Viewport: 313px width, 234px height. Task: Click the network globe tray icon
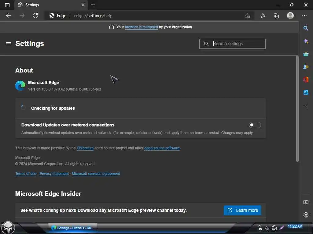(x=274, y=228)
